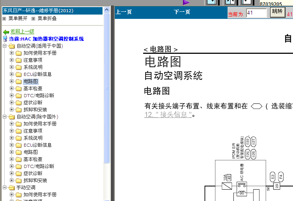Screen dimensions: 293x201
Task: Select 症状诊断 label under 自动空调(除中国外)
Action: click(x=33, y=173)
